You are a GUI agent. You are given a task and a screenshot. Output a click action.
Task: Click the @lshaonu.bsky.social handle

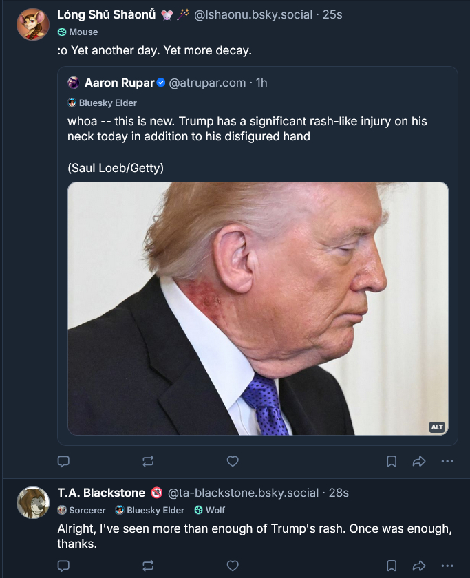pos(253,14)
